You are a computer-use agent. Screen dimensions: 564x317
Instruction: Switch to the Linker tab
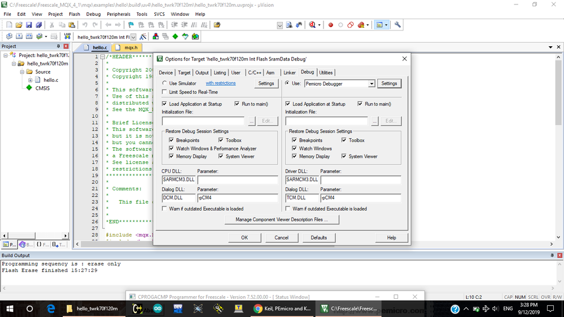point(289,73)
